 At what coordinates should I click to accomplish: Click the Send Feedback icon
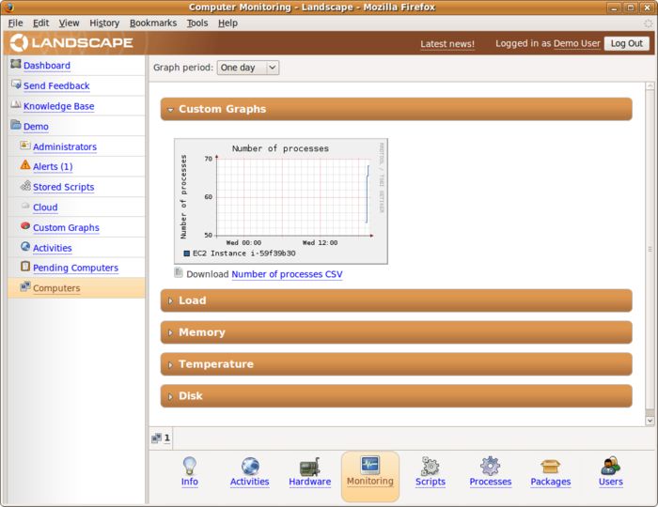click(16, 84)
